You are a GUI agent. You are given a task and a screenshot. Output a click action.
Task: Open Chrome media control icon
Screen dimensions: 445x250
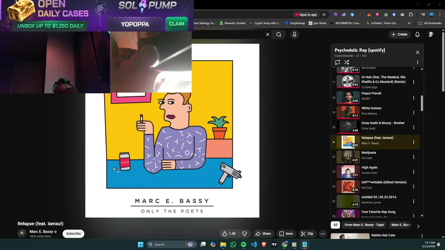click(423, 15)
